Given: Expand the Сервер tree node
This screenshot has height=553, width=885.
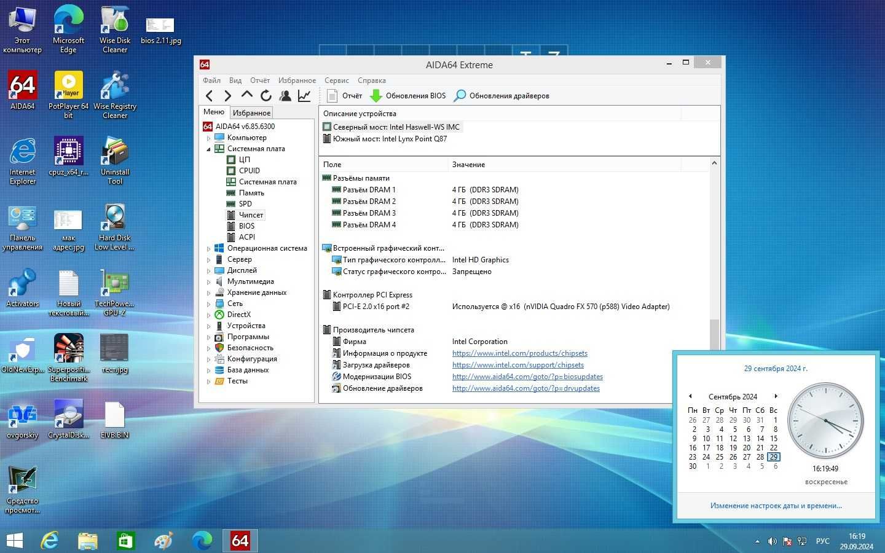Looking at the screenshot, I should (x=208, y=259).
